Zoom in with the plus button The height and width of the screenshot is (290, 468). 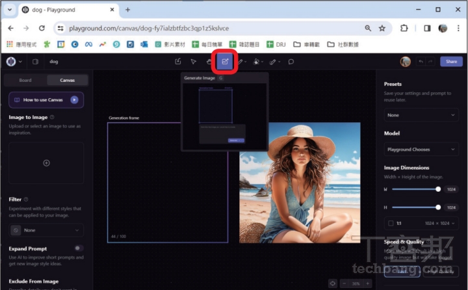coord(368,283)
